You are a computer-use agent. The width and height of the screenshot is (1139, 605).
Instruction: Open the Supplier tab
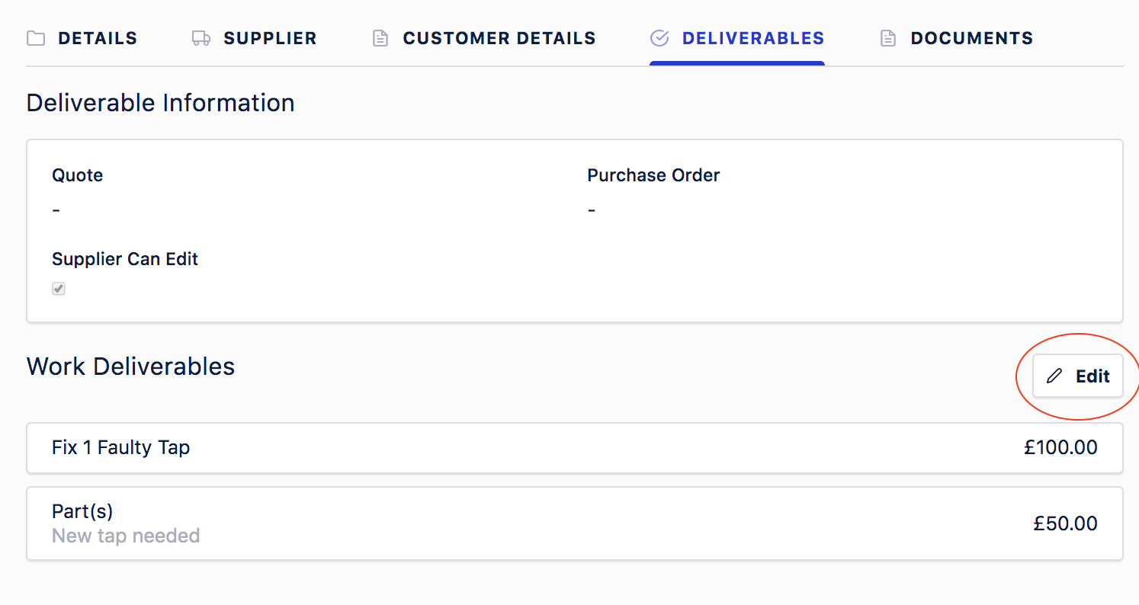(x=254, y=38)
